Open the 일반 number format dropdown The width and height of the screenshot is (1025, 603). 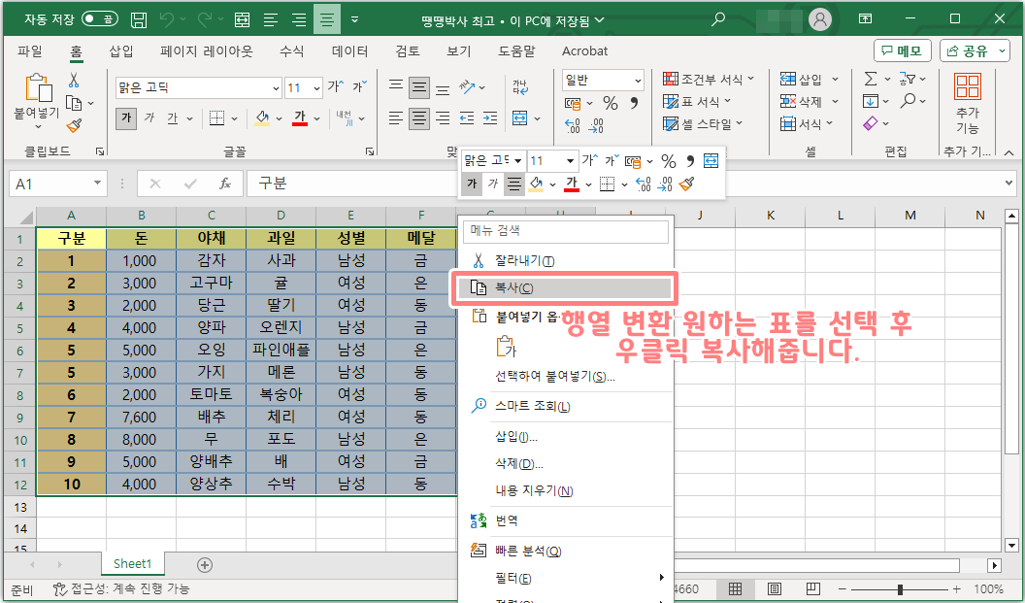[x=637, y=80]
